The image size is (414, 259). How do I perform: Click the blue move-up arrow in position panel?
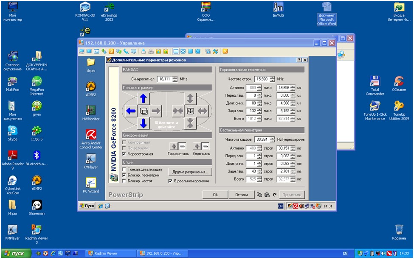tap(144, 99)
